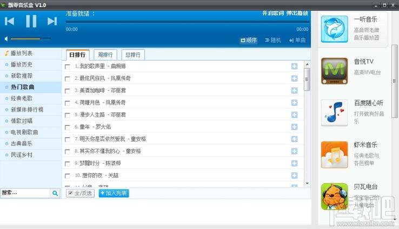Click the search magnifier icon
The width and height of the screenshot is (399, 229).
point(55,193)
